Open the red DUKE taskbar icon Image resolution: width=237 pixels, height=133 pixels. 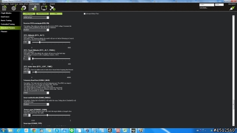(x=118, y=130)
